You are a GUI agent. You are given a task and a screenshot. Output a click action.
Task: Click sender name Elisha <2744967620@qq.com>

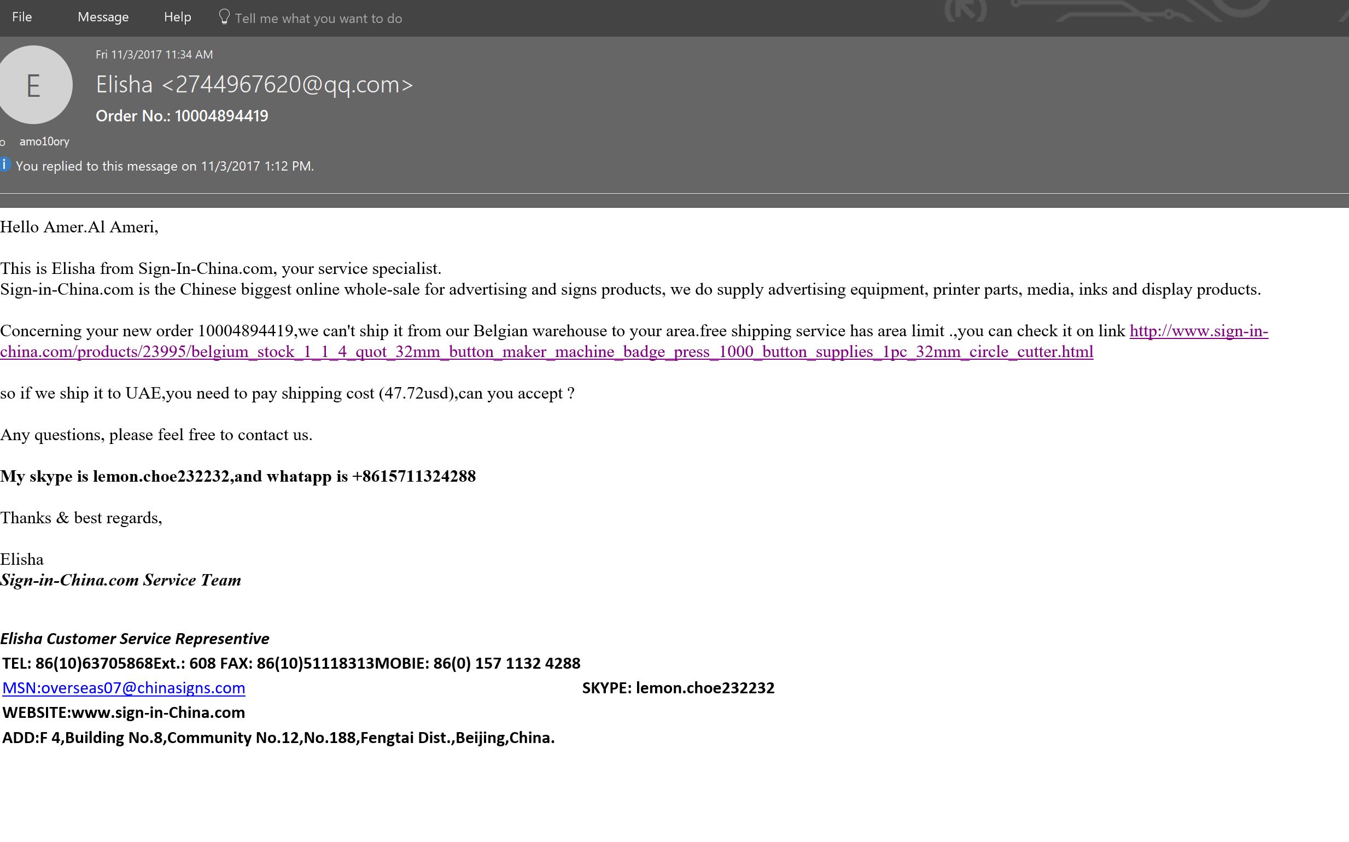tap(254, 85)
